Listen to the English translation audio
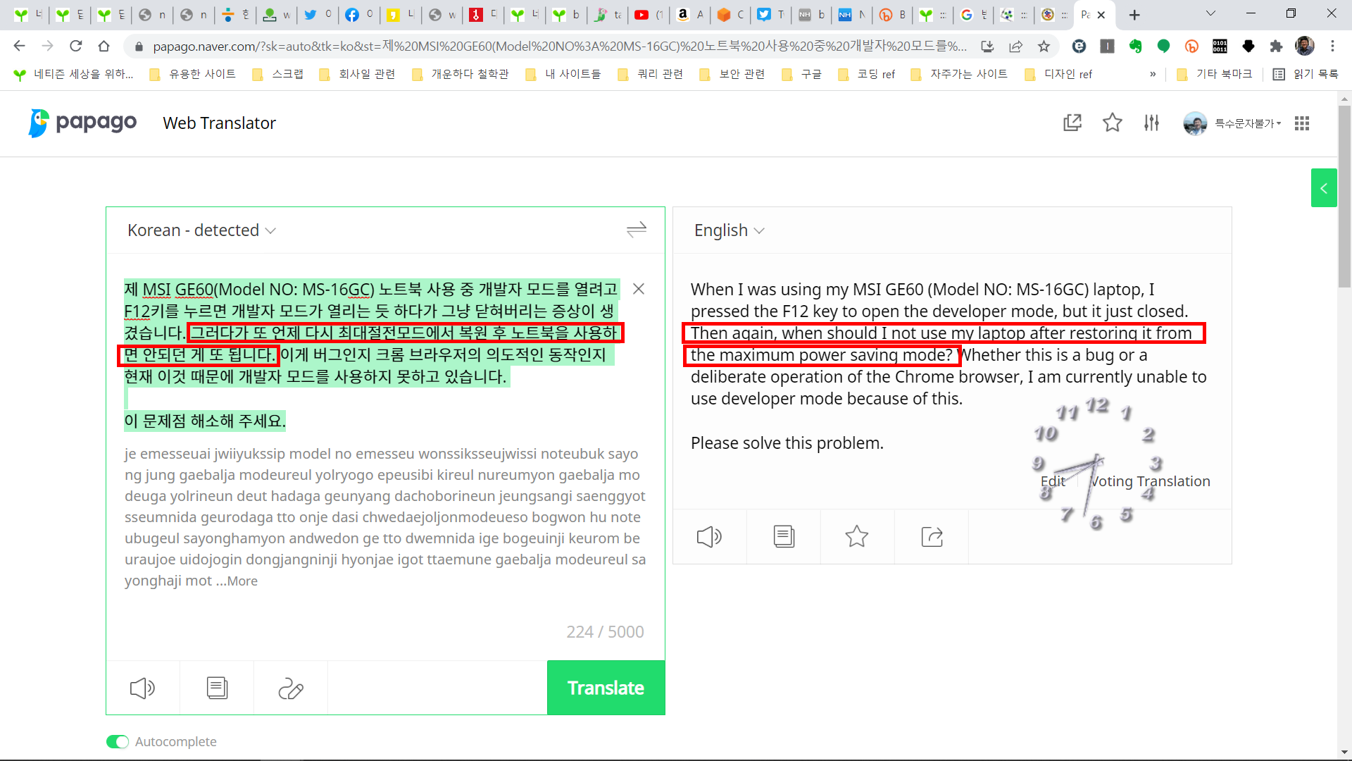This screenshot has height=761, width=1352. pos(709,537)
